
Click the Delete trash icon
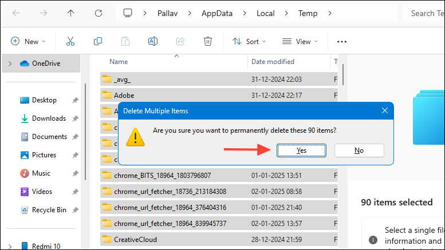[208, 41]
